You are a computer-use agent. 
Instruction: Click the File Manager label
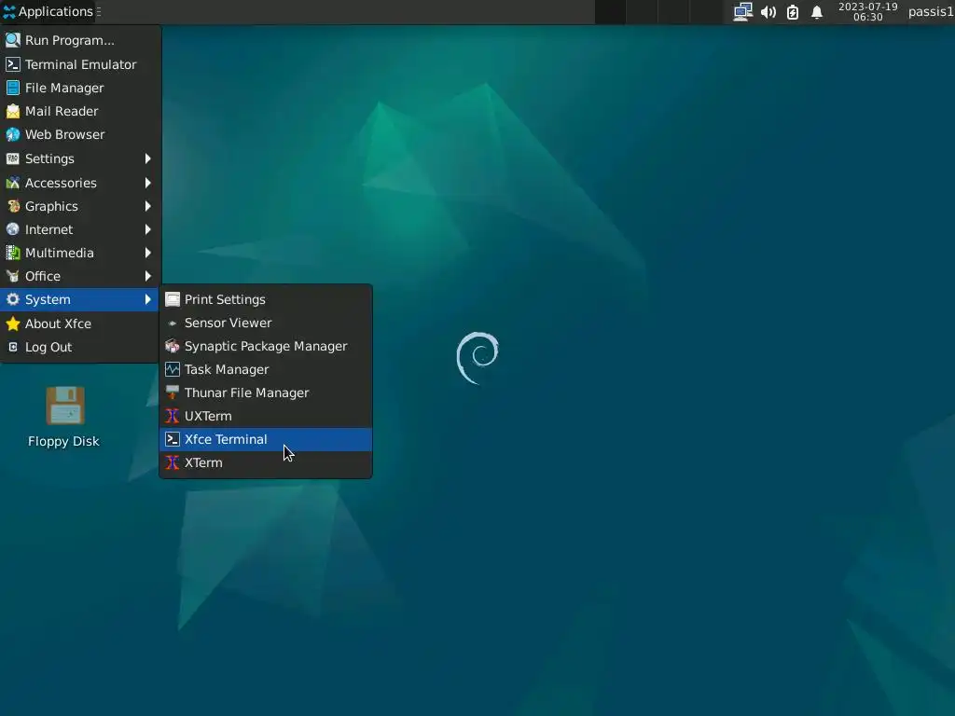click(x=64, y=88)
